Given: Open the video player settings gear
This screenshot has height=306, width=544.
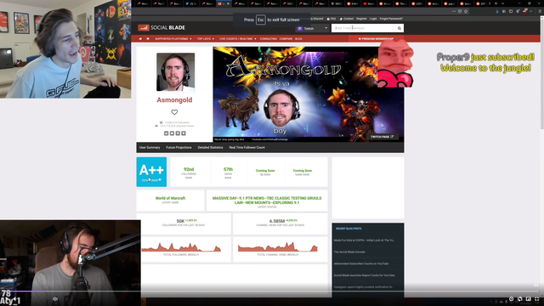Looking at the screenshot, I should [511, 298].
